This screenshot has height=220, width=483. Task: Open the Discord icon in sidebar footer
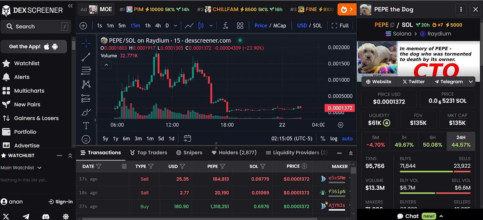pos(46,217)
